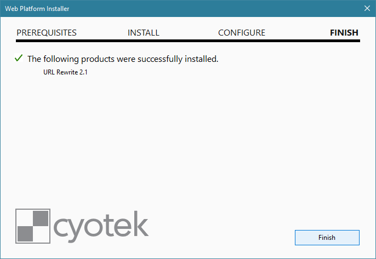Click the cyotek wordmark text
The height and width of the screenshot is (259, 376).
coord(101,226)
